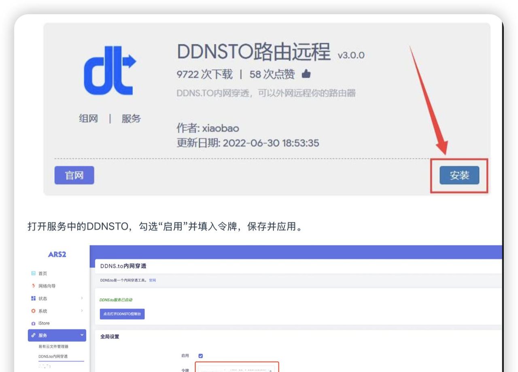Open 网络向导 in the sidebar
The image size is (518, 372).
click(x=47, y=286)
